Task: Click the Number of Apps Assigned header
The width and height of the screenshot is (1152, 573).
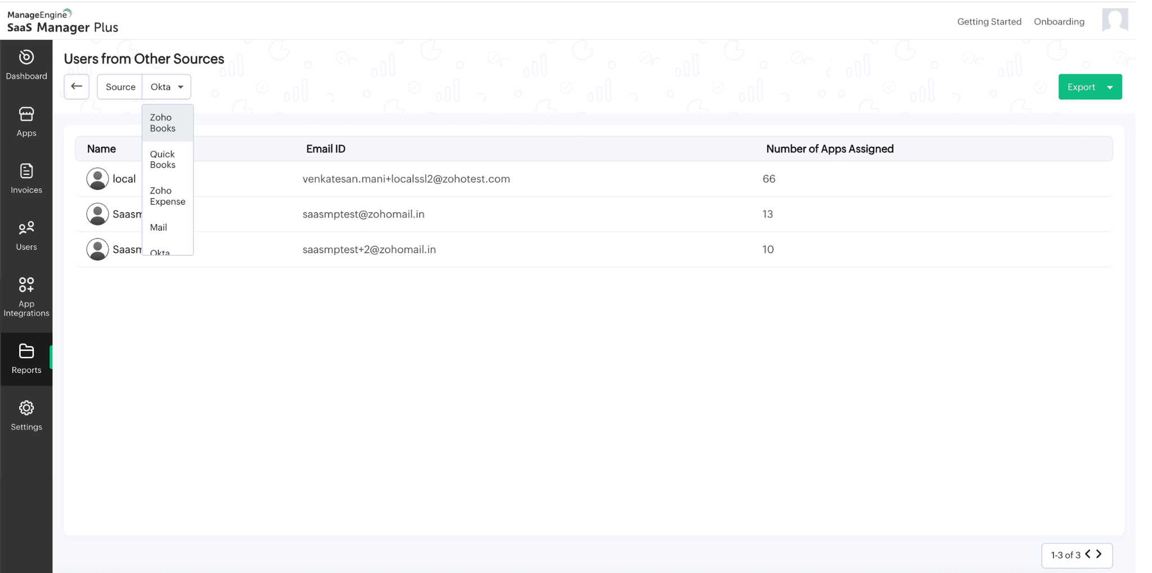Action: click(830, 149)
